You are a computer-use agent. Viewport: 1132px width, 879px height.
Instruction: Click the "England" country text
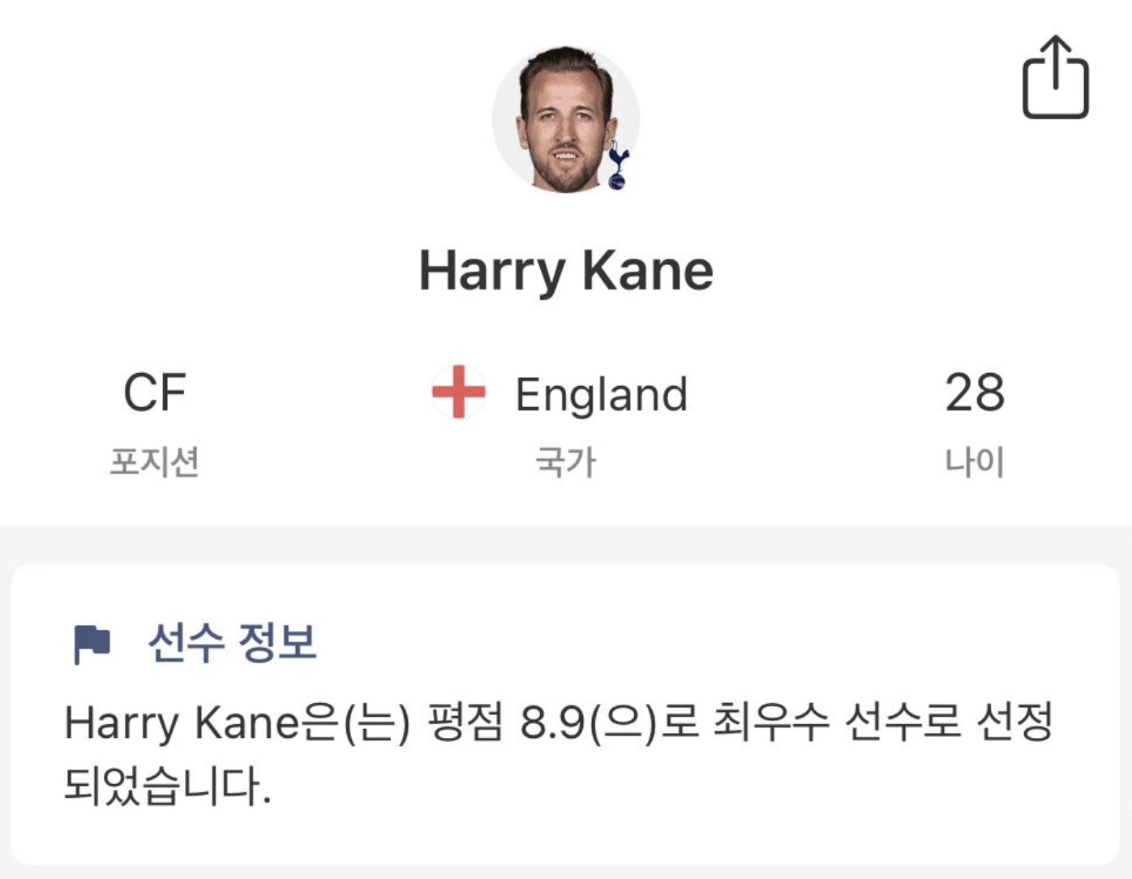coord(601,395)
